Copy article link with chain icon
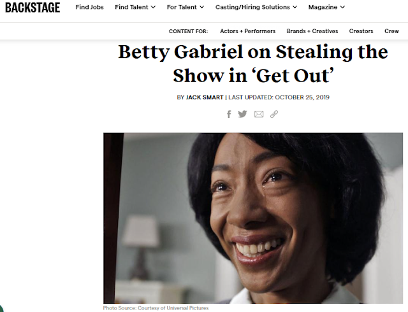 274,114
